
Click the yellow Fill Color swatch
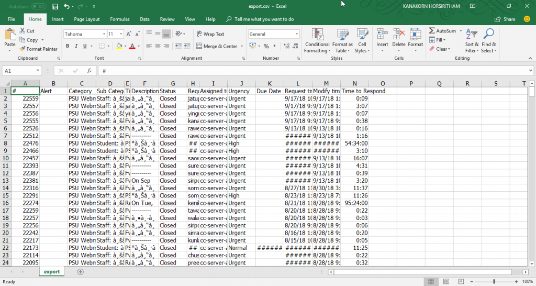pos(119,46)
